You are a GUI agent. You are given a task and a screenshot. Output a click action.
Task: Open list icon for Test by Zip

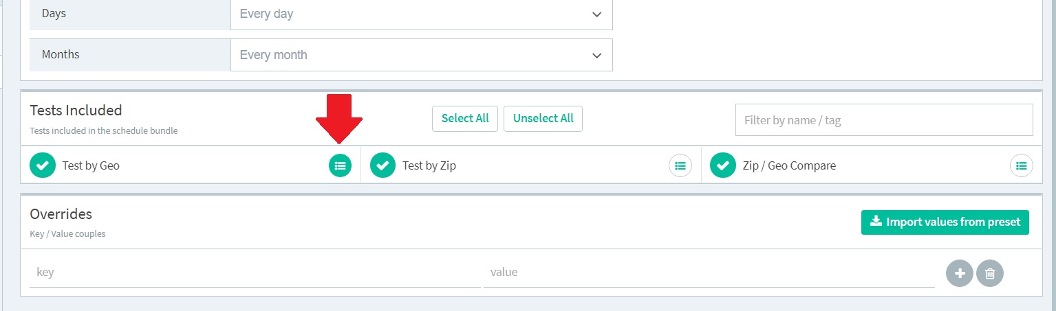tap(680, 165)
